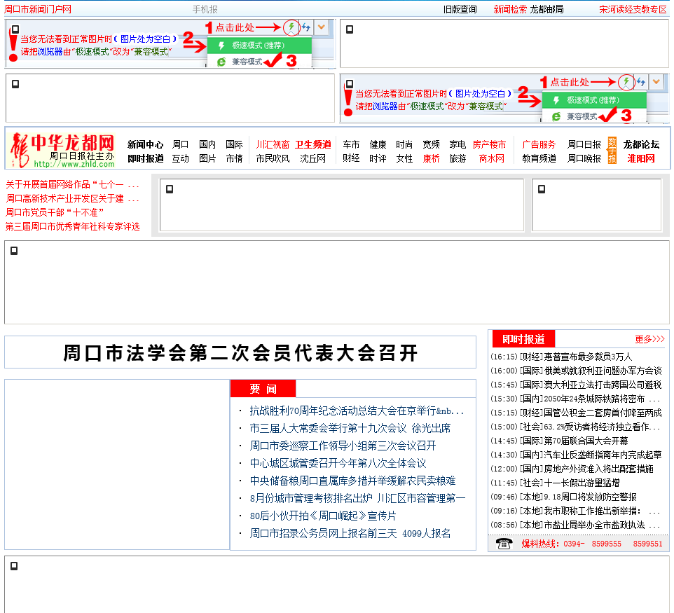Select the 国内 navigation item
Image resolution: width=674 pixels, height=613 pixels.
tap(207, 144)
